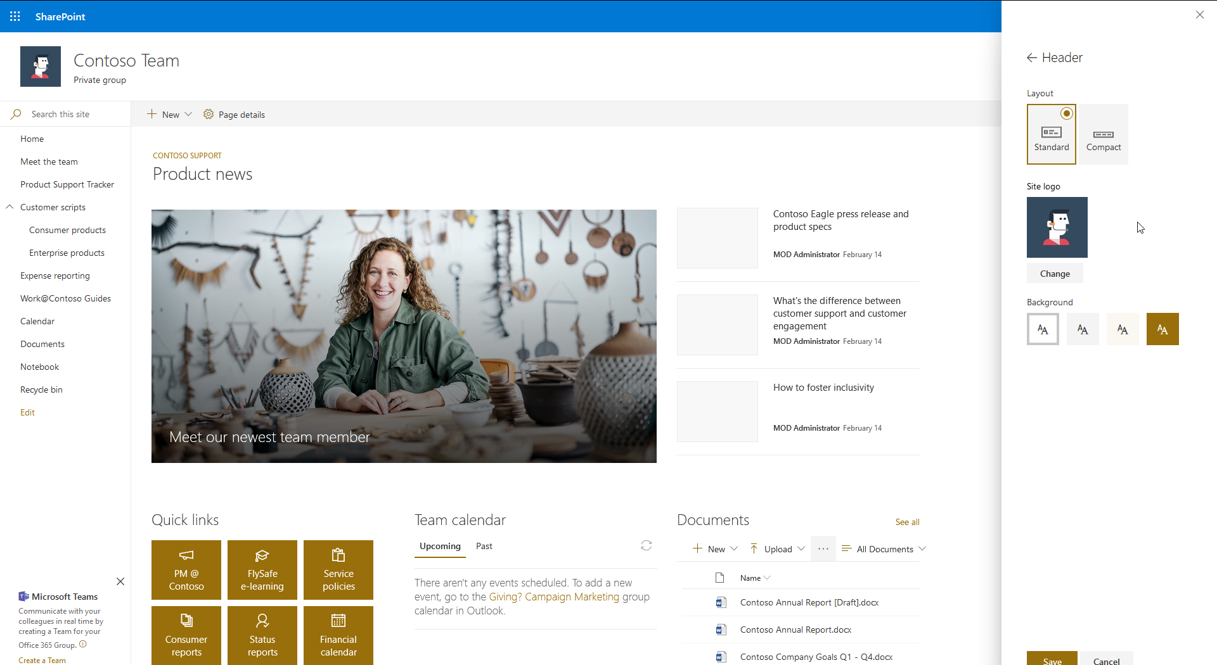Open Documents in the left navigation
The width and height of the screenshot is (1217, 665).
coord(42,344)
